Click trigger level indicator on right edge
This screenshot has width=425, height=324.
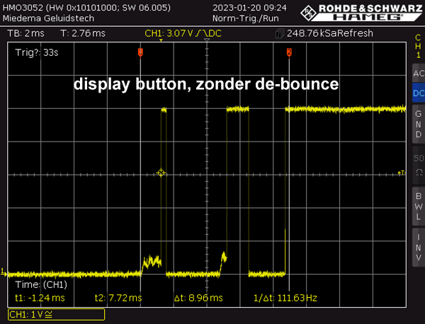(x=402, y=173)
